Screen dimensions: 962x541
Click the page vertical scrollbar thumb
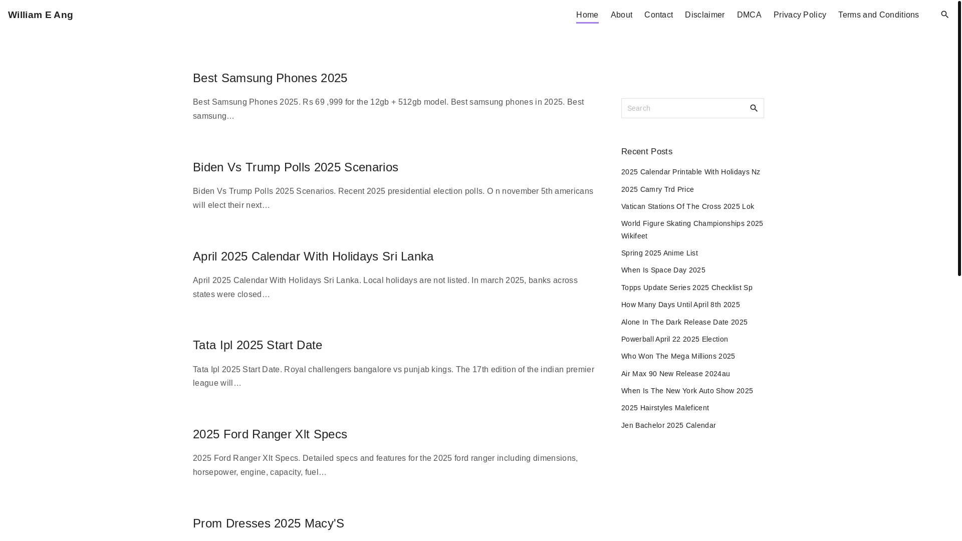[959, 138]
